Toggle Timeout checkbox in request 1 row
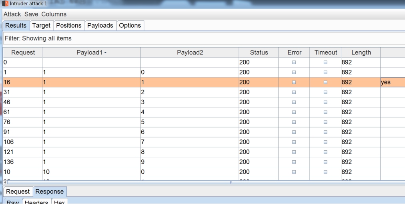405x204 pixels. [325, 73]
